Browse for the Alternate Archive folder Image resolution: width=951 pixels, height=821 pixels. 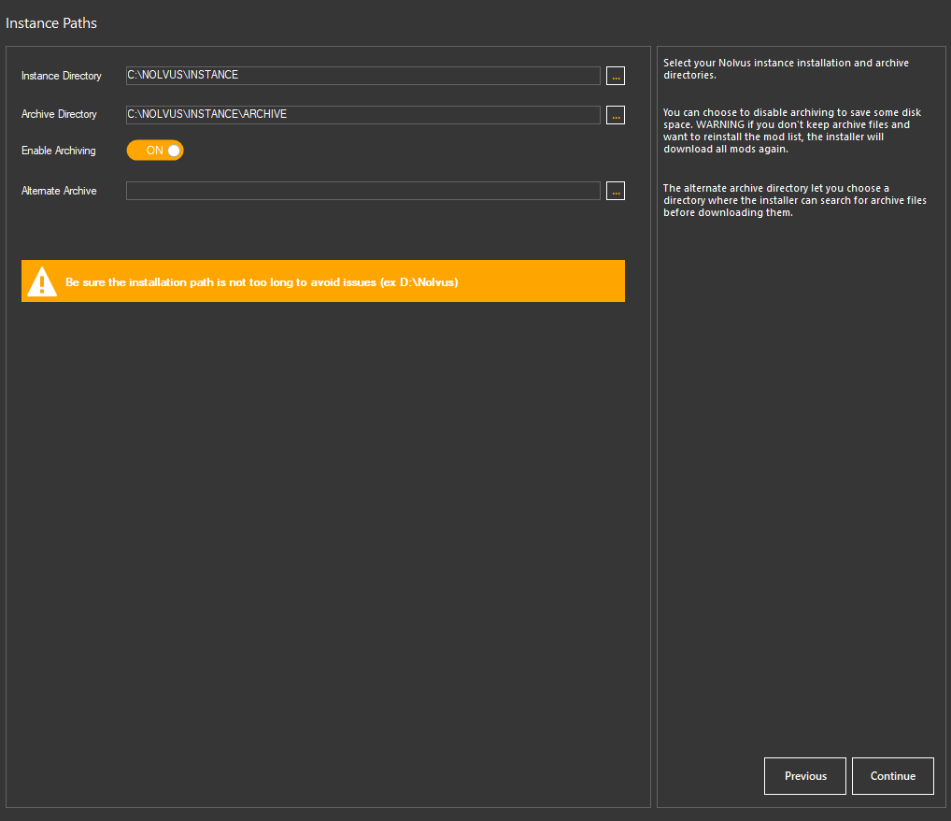(615, 191)
